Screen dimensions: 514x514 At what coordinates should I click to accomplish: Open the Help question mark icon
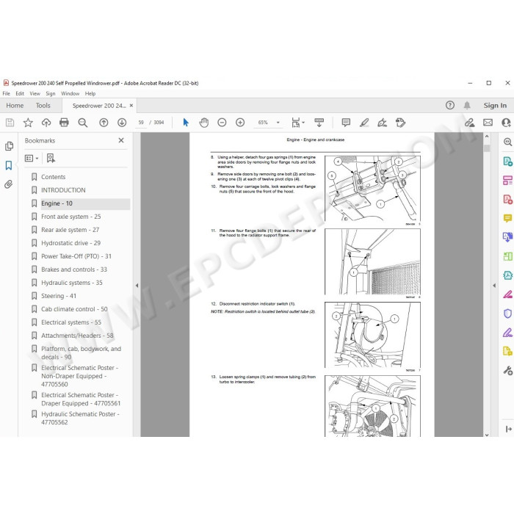[449, 105]
